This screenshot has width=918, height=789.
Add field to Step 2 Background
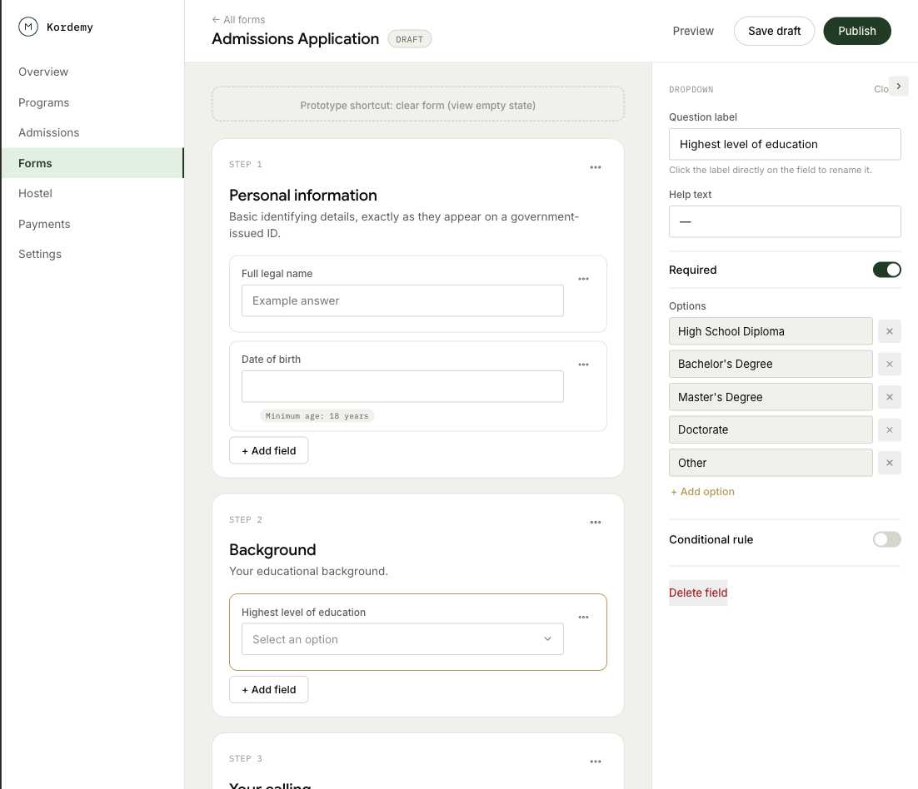269,690
